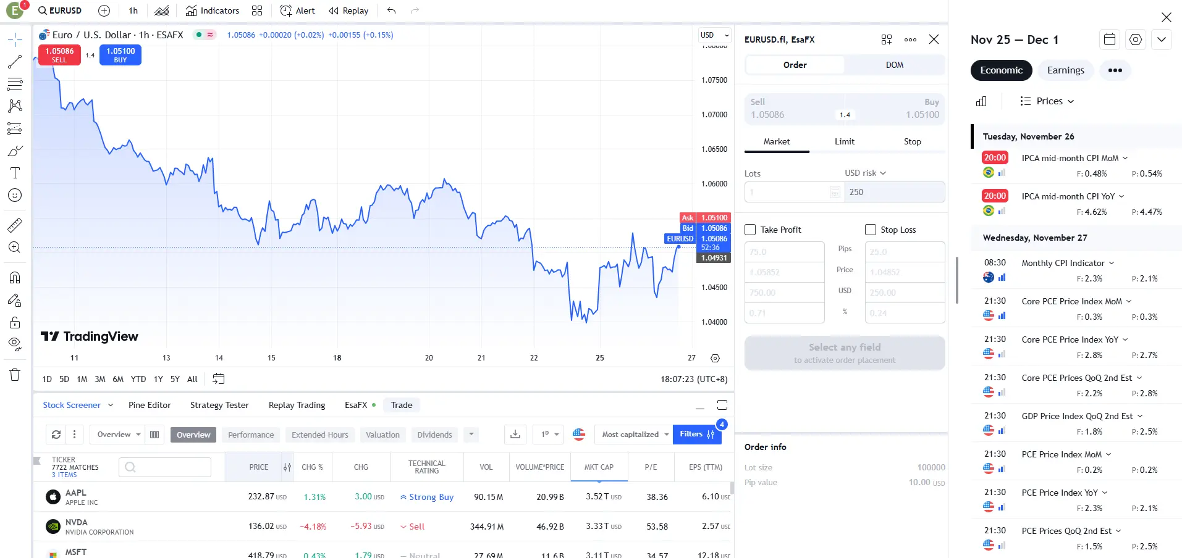Filter calendar by importance bars icon

pos(981,101)
